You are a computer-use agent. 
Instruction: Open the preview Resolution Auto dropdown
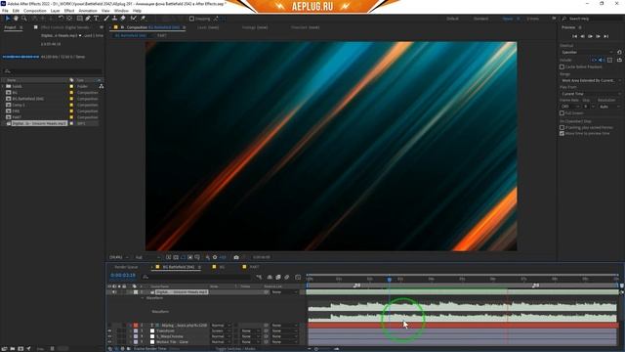609,107
